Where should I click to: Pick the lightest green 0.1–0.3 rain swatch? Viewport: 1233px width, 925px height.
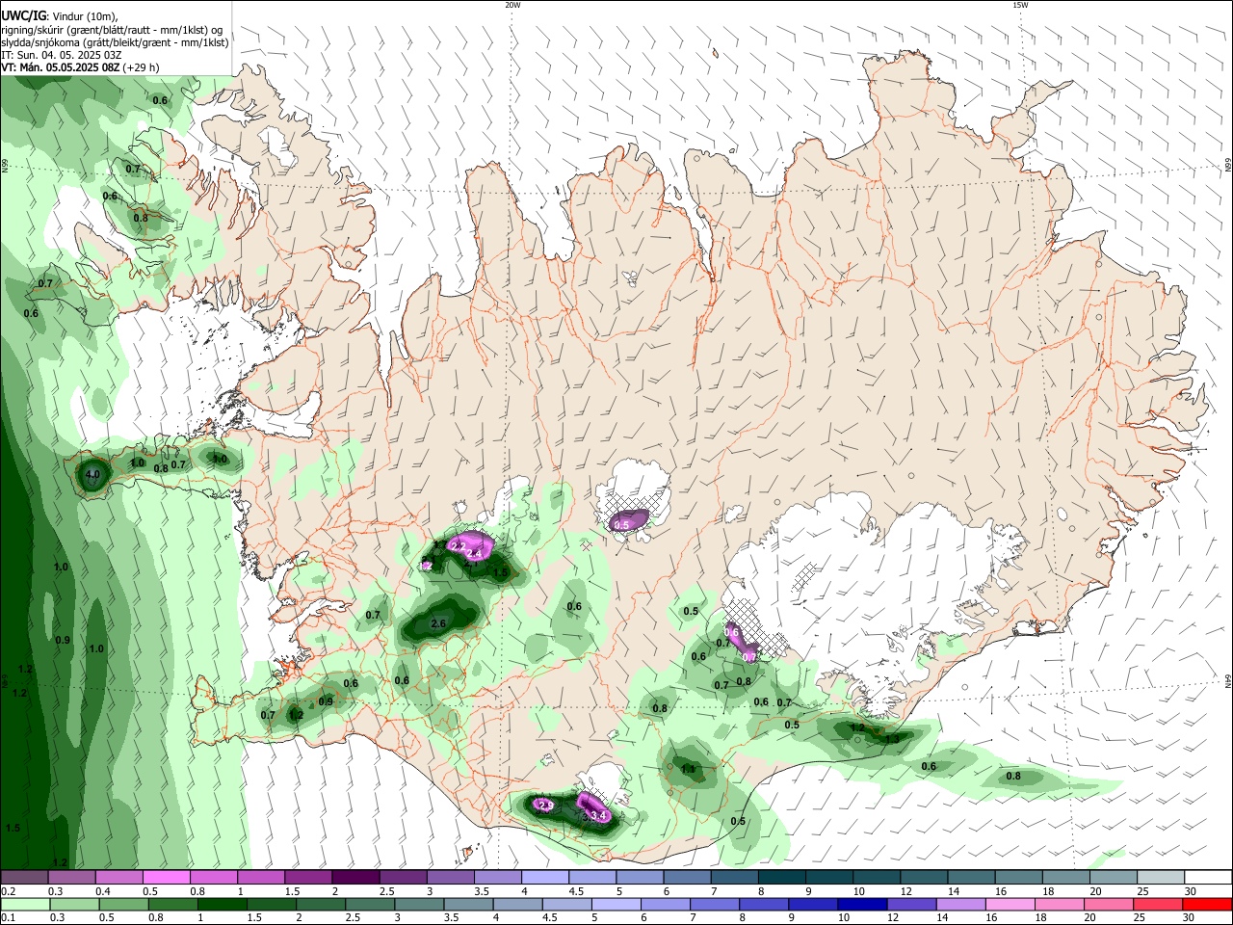pyautogui.click(x=26, y=905)
